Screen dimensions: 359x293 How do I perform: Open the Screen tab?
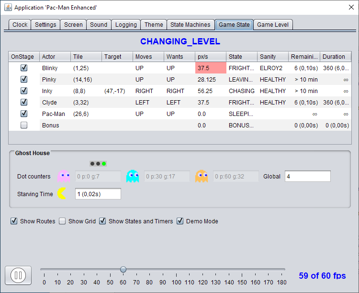click(x=73, y=25)
